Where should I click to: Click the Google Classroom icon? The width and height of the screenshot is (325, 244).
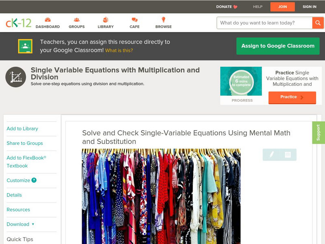coord(25,46)
